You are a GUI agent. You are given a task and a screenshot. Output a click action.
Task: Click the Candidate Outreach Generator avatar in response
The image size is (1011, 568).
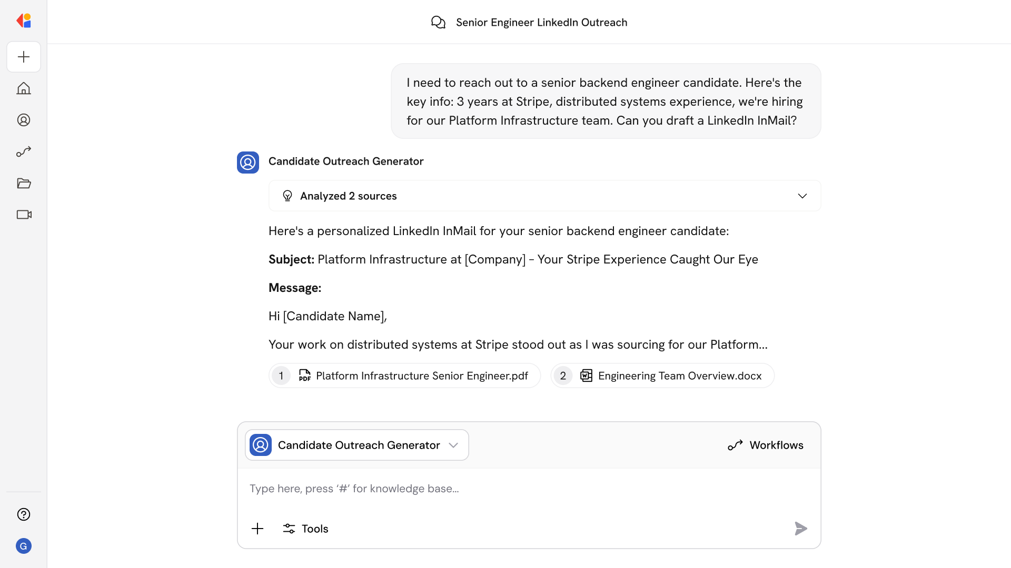[248, 163]
